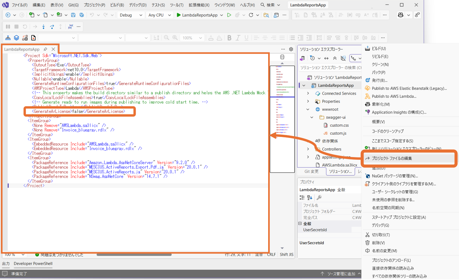Toggle alphabetical sort in Properties panel
Image resolution: width=459 pixels, height=280 pixels.
click(310, 198)
